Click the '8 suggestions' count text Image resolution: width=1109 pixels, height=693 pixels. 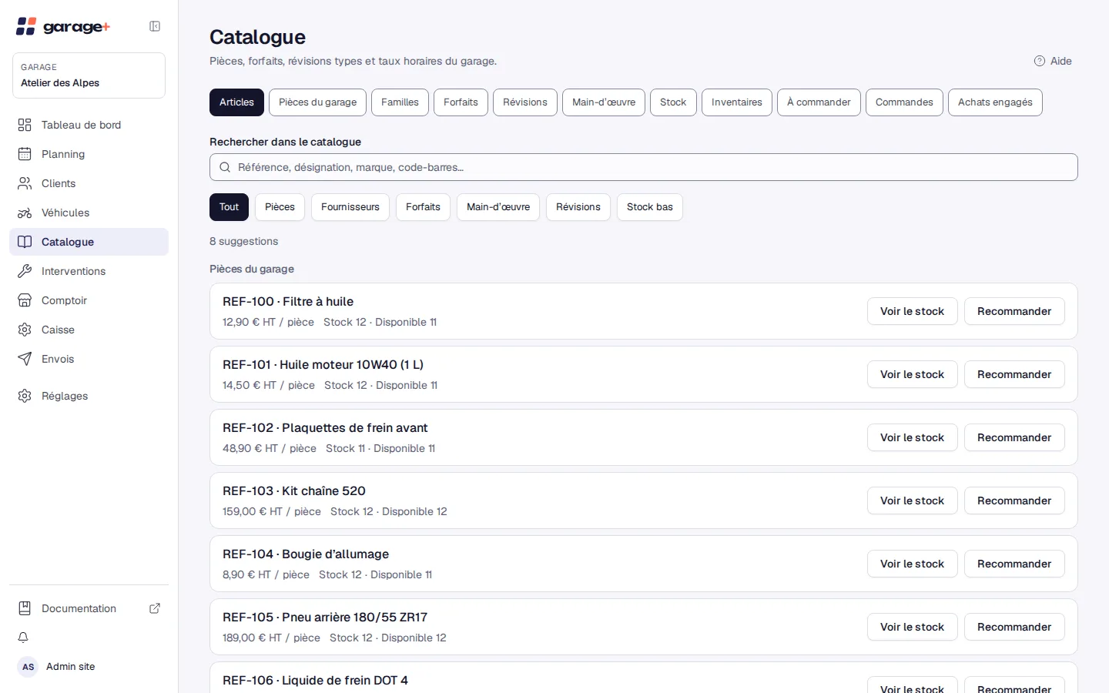(243, 241)
